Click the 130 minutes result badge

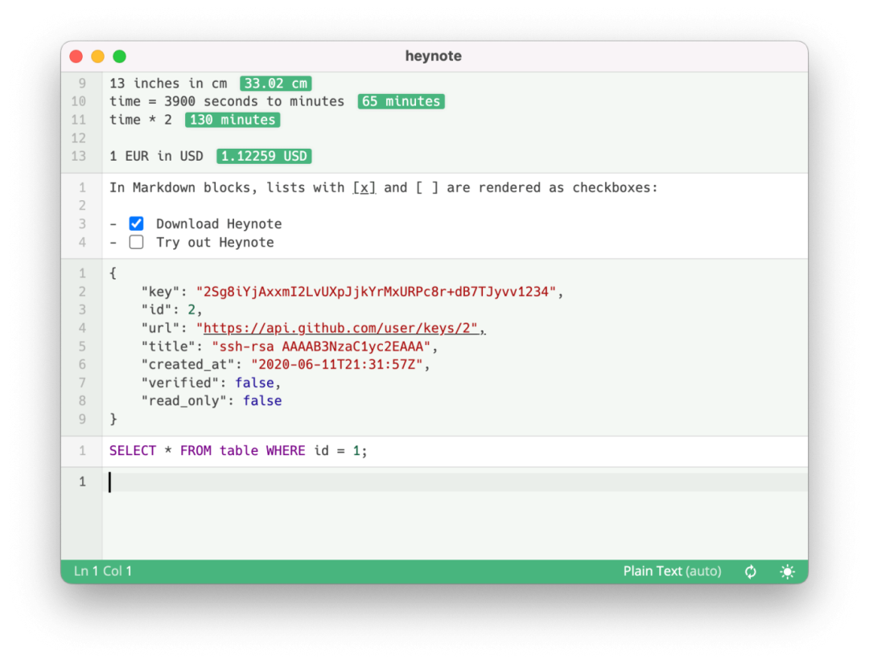coord(233,120)
